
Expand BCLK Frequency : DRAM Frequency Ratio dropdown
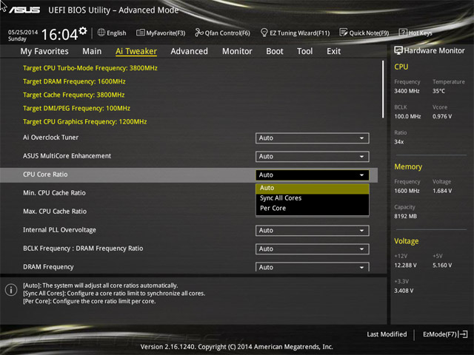tap(313, 249)
